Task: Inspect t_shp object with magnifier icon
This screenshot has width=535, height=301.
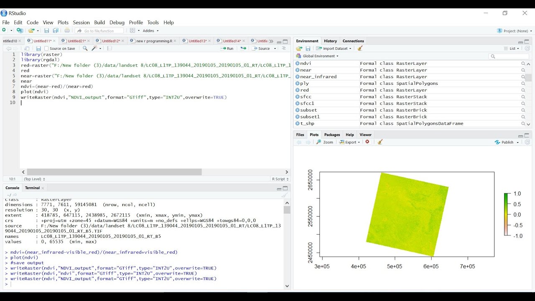Action: click(x=523, y=124)
